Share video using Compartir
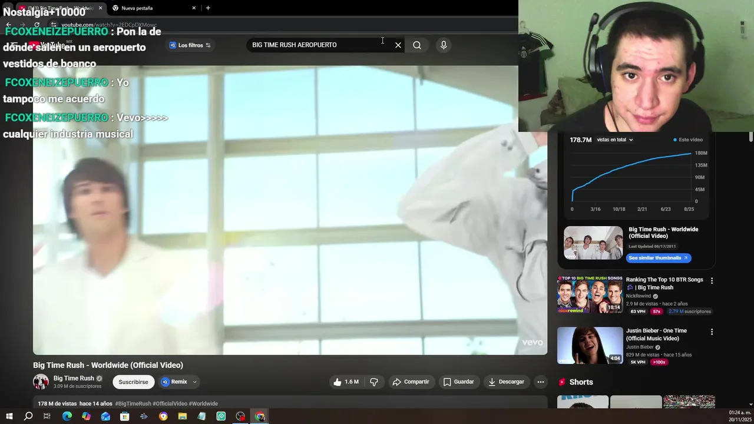This screenshot has width=754, height=424. pos(411,382)
